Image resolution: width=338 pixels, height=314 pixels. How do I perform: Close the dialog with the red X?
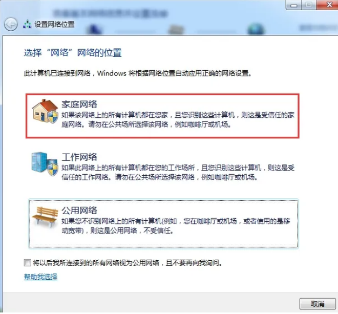tap(327, 5)
